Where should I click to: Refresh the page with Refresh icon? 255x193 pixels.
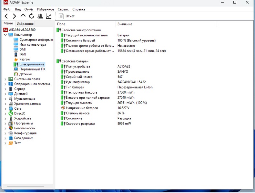[x=31, y=16]
